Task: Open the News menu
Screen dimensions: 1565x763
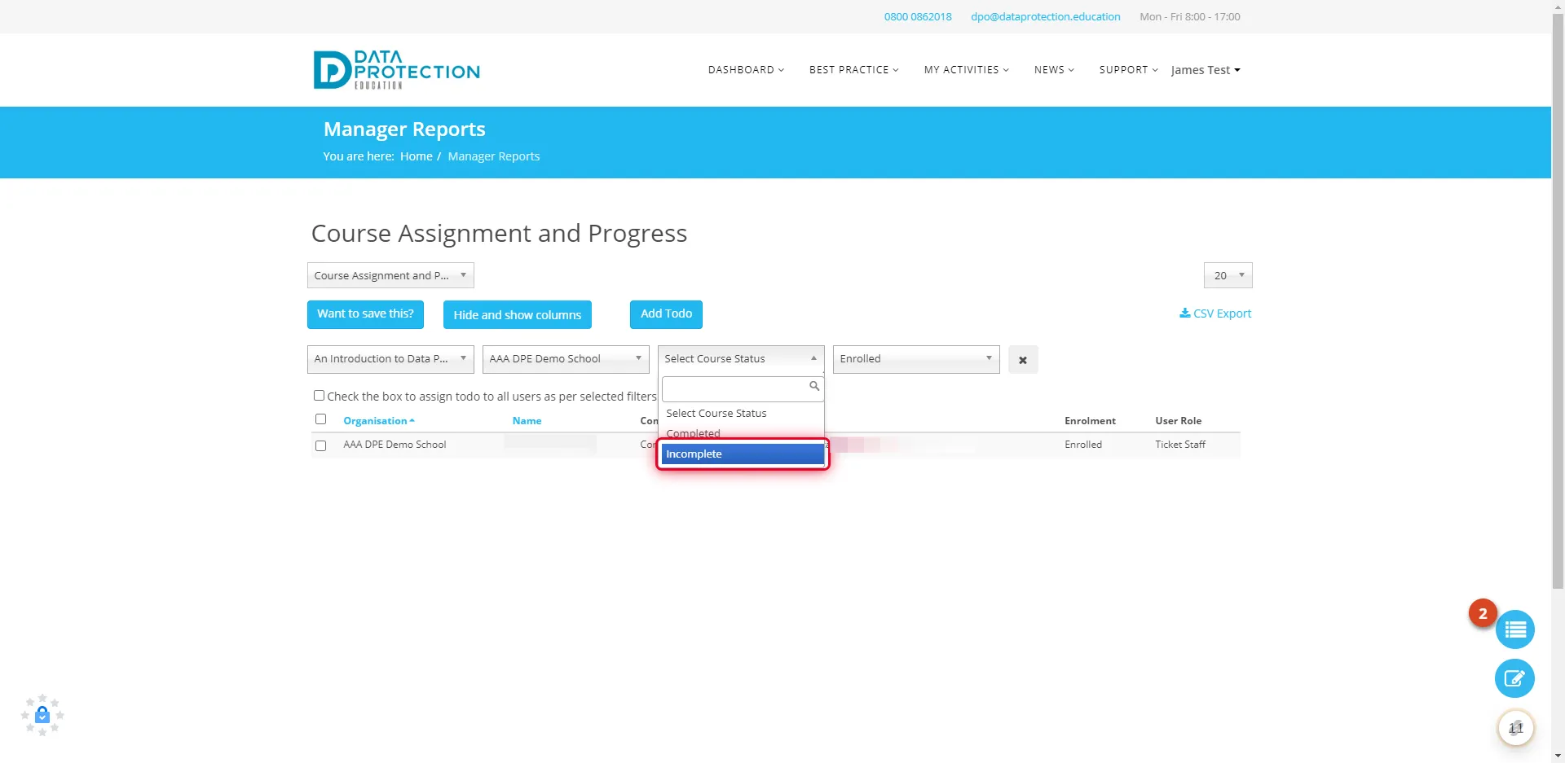Action: click(1054, 70)
